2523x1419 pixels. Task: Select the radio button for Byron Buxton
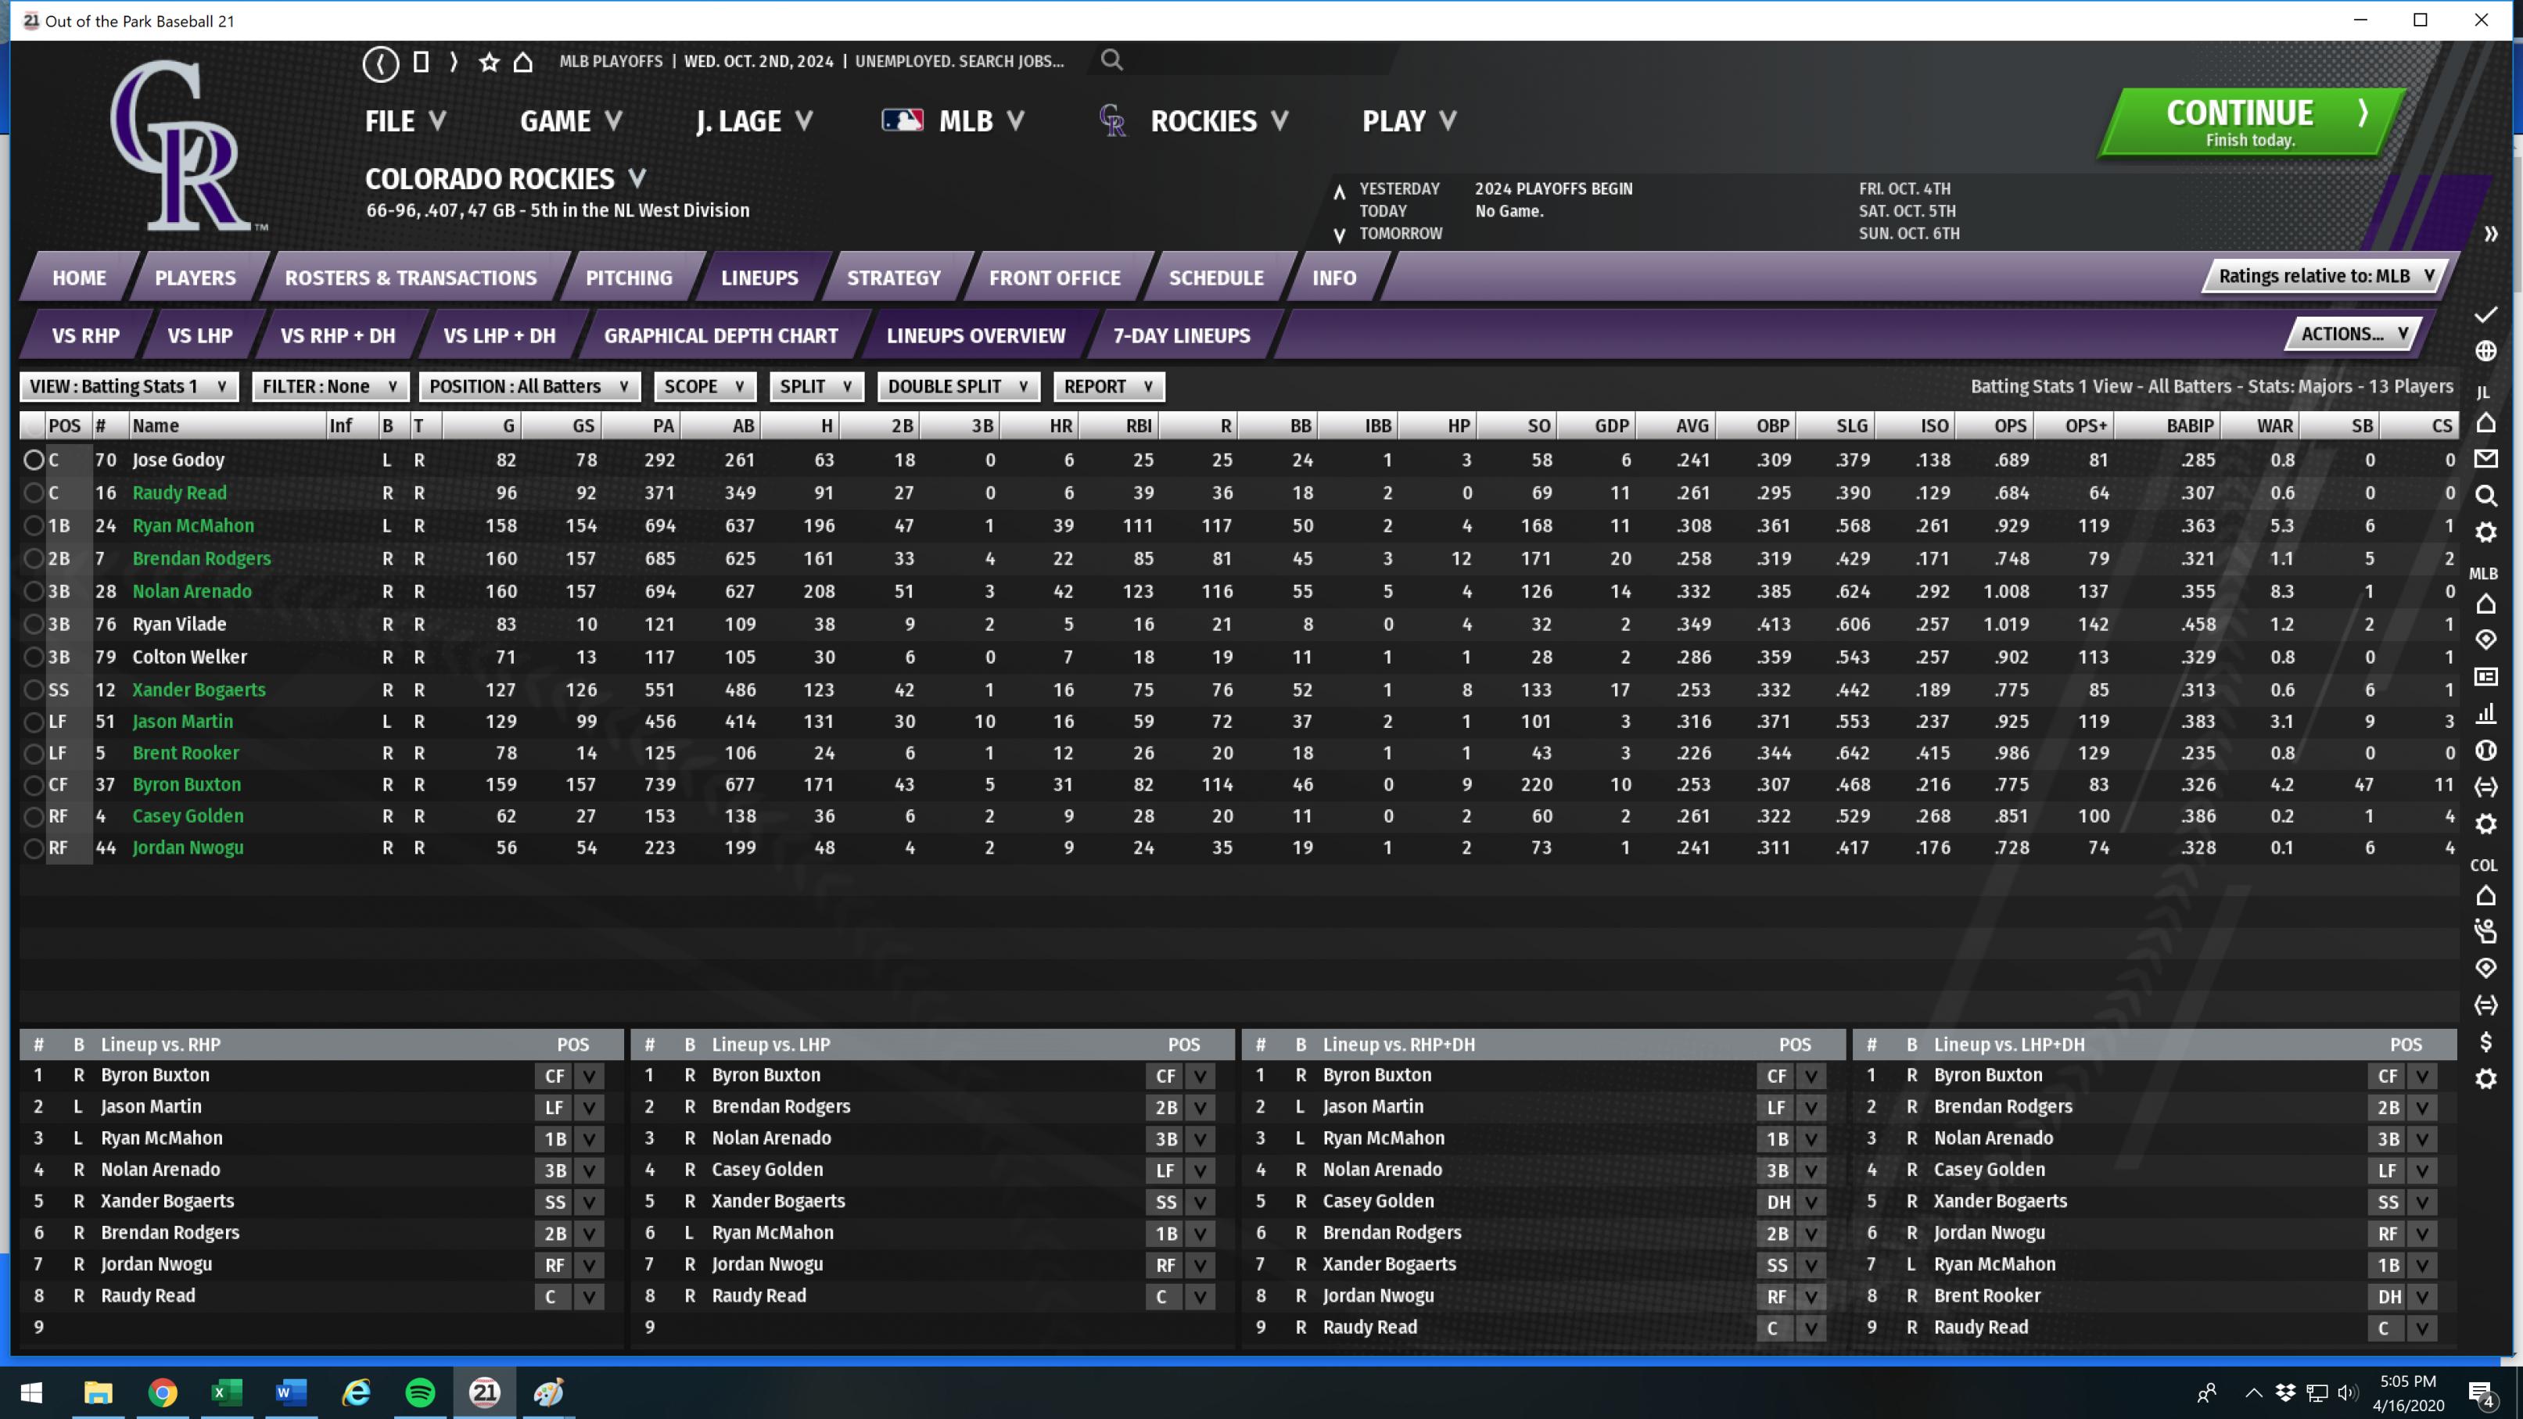[x=34, y=786]
